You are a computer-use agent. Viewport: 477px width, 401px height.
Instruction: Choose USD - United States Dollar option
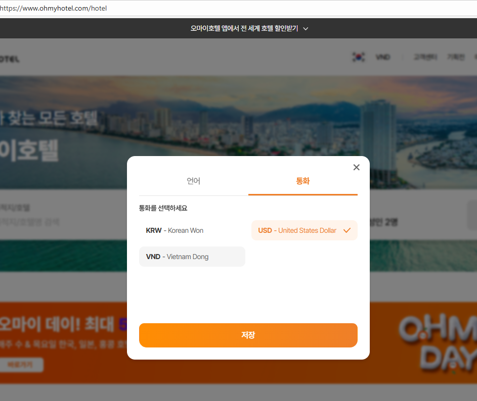(x=304, y=230)
